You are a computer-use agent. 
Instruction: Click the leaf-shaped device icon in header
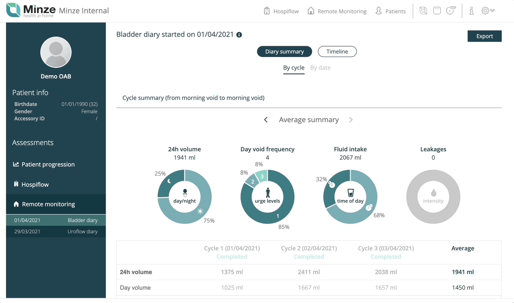423,11
